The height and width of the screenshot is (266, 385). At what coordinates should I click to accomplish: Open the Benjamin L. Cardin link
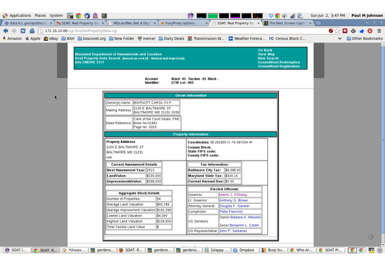(244, 225)
